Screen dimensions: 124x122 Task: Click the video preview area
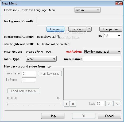92,84
